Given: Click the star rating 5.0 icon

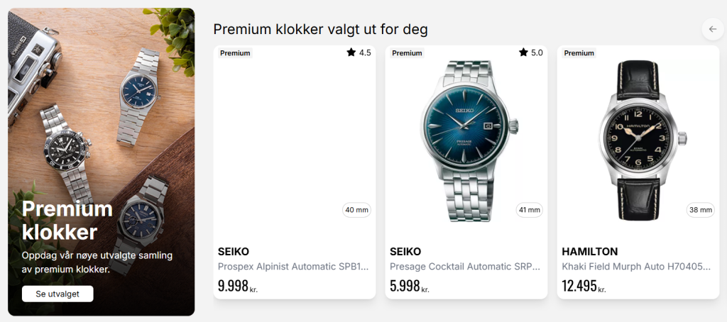Looking at the screenshot, I should tap(523, 52).
